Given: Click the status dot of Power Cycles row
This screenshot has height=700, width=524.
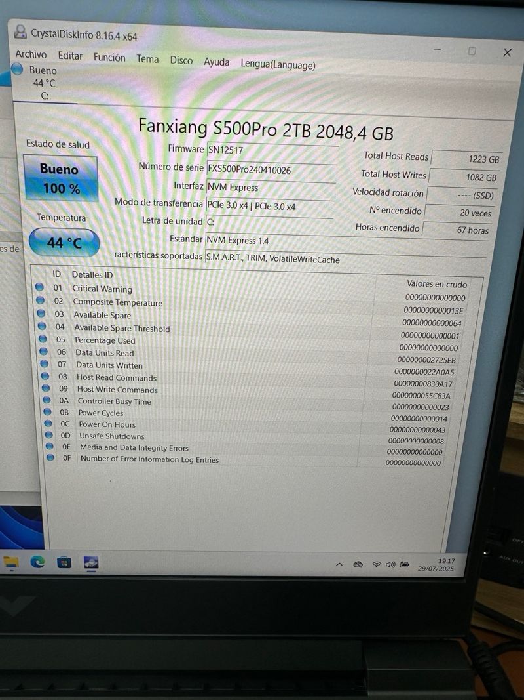Looking at the screenshot, I should tap(48, 411).
